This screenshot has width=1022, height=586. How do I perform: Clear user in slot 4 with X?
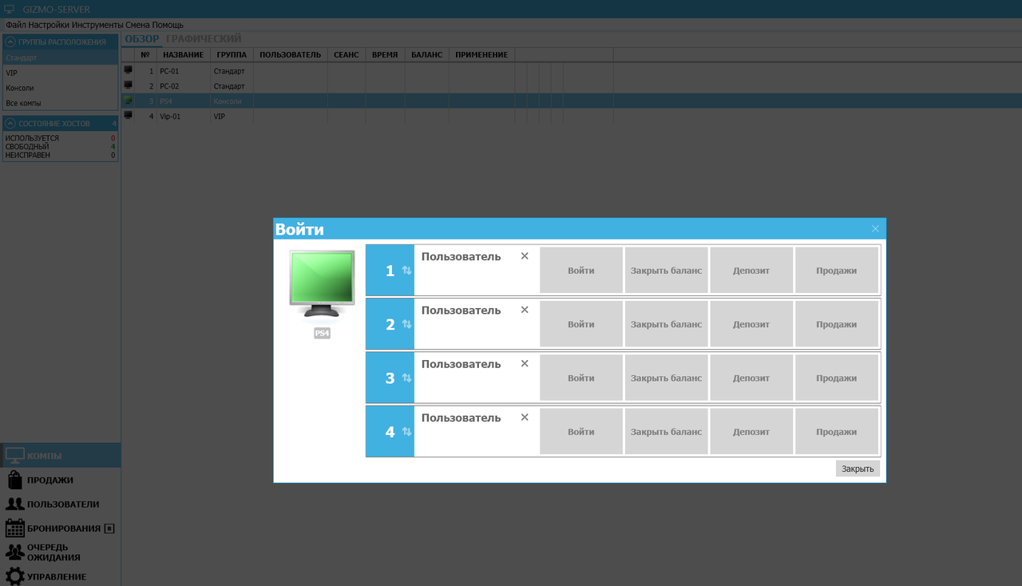point(525,417)
